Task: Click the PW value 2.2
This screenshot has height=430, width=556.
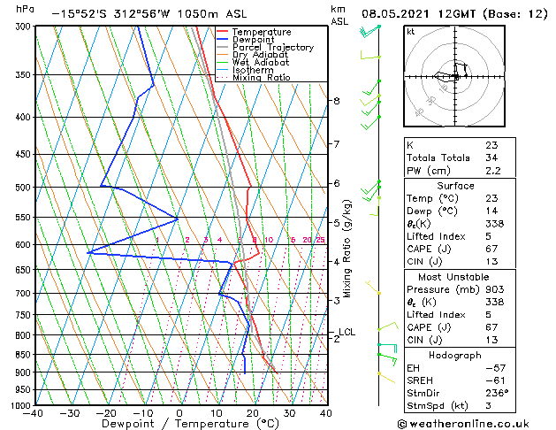Action: pyautogui.click(x=493, y=171)
